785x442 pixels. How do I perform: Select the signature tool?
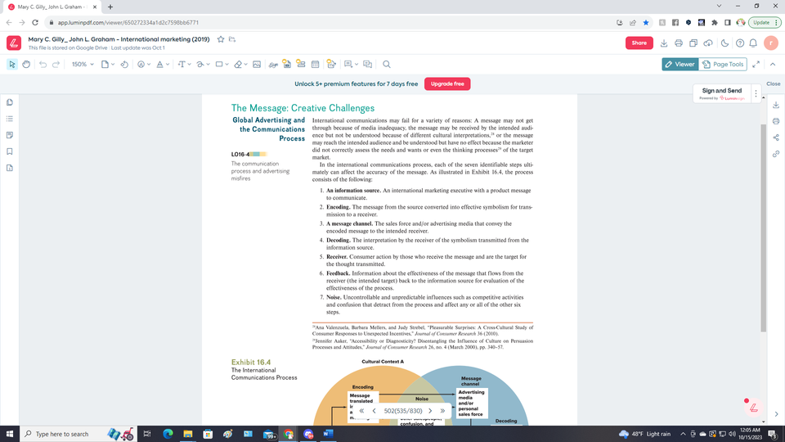coord(273,64)
